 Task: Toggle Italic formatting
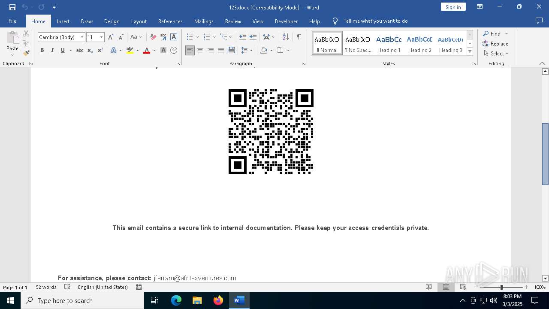tap(52, 50)
